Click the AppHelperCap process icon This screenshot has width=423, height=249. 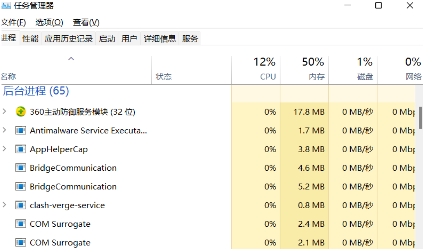[21, 149]
